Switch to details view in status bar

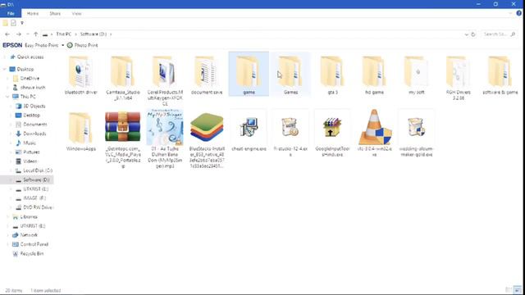509,290
